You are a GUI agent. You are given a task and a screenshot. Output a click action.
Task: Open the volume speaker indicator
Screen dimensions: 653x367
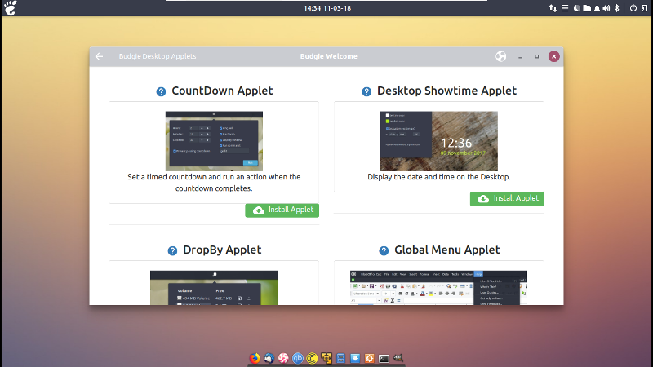coord(606,8)
